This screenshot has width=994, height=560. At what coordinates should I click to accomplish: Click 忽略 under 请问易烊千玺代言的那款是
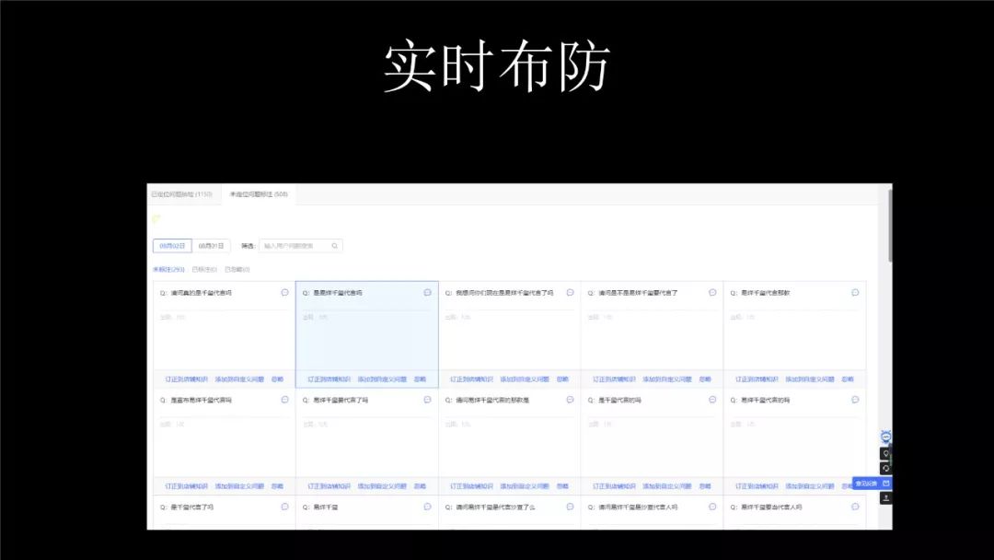(x=563, y=486)
